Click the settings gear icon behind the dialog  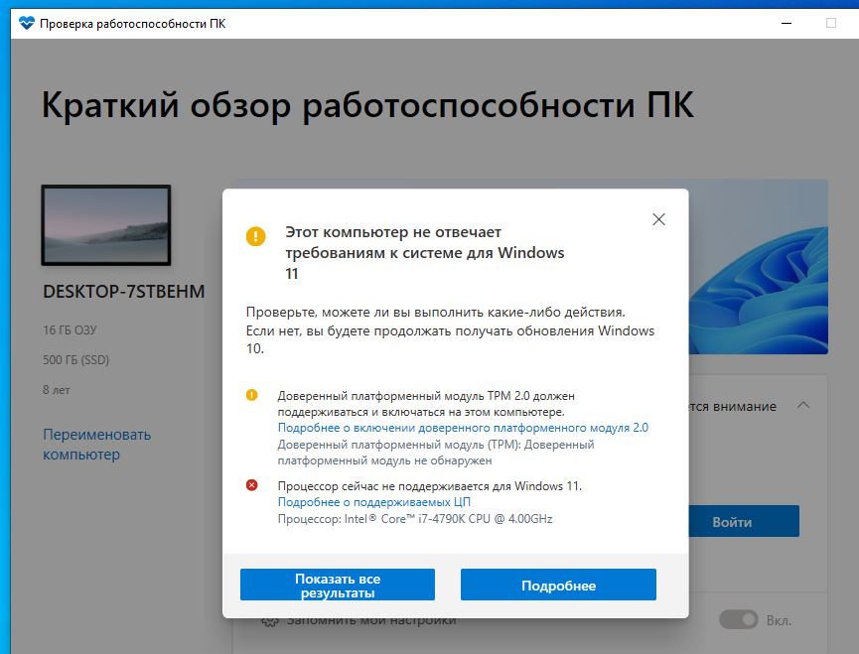click(269, 621)
